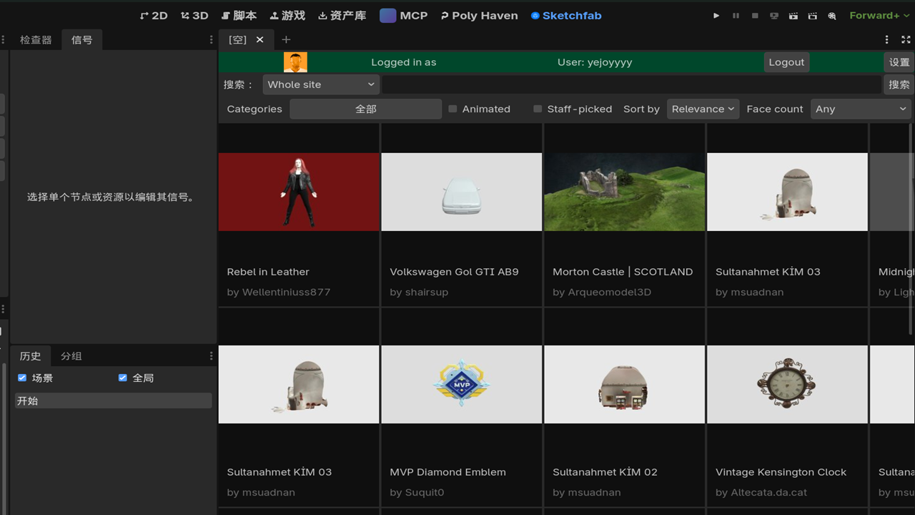Image resolution: width=915 pixels, height=515 pixels.
Task: Switch to the 3D workspace
Action: 194,16
